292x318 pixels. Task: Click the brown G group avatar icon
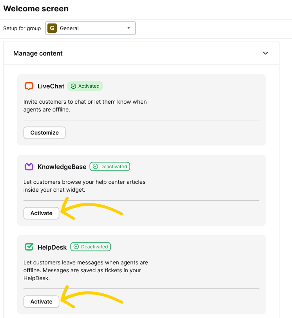(52, 28)
